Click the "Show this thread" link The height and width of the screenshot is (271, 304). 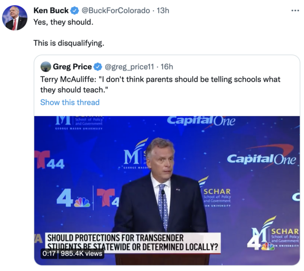tap(70, 102)
